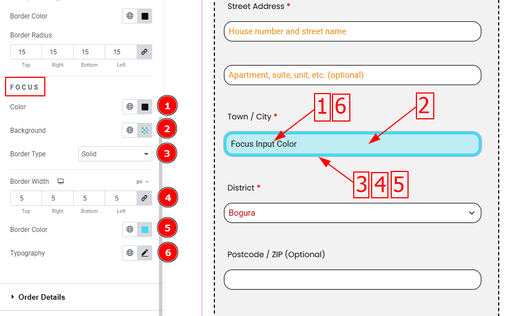Screen dimensions: 525x316
Task: Click the global color globe icon for Focus Color
Action: [130, 107]
